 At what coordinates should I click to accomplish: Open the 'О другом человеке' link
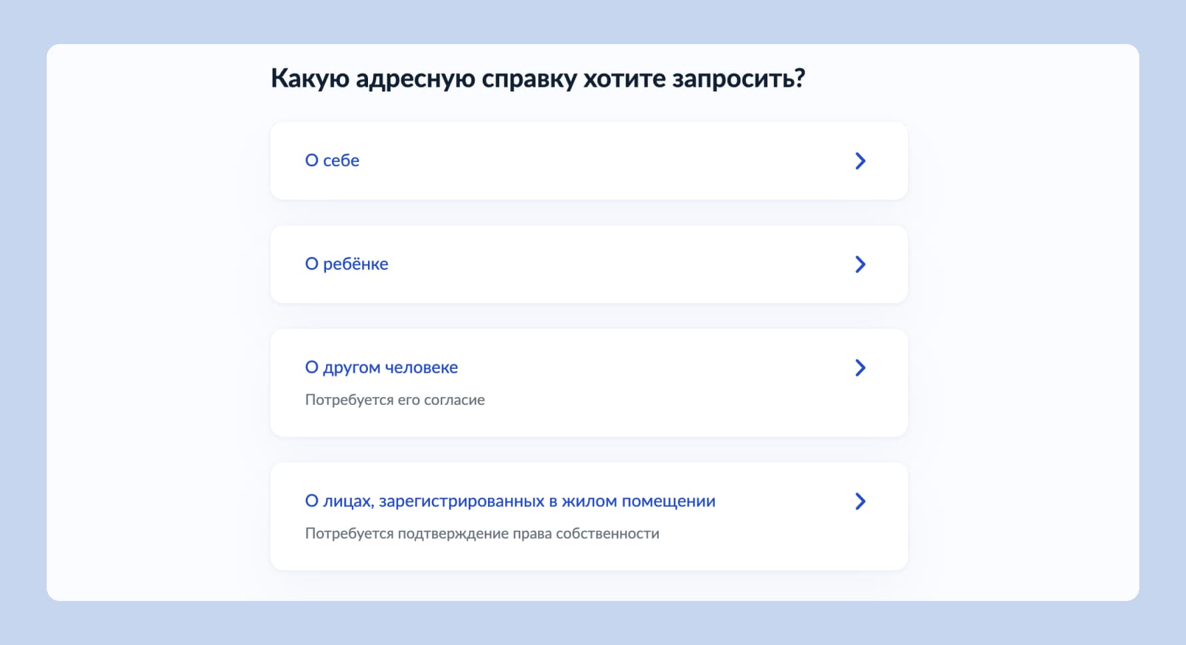[381, 368]
